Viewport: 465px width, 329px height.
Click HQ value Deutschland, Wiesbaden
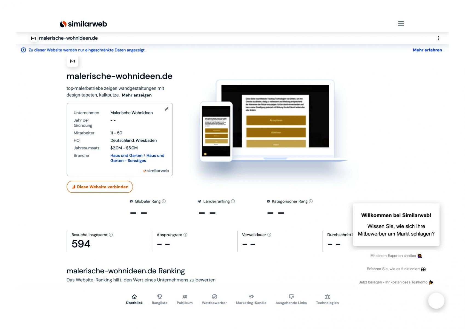(134, 140)
